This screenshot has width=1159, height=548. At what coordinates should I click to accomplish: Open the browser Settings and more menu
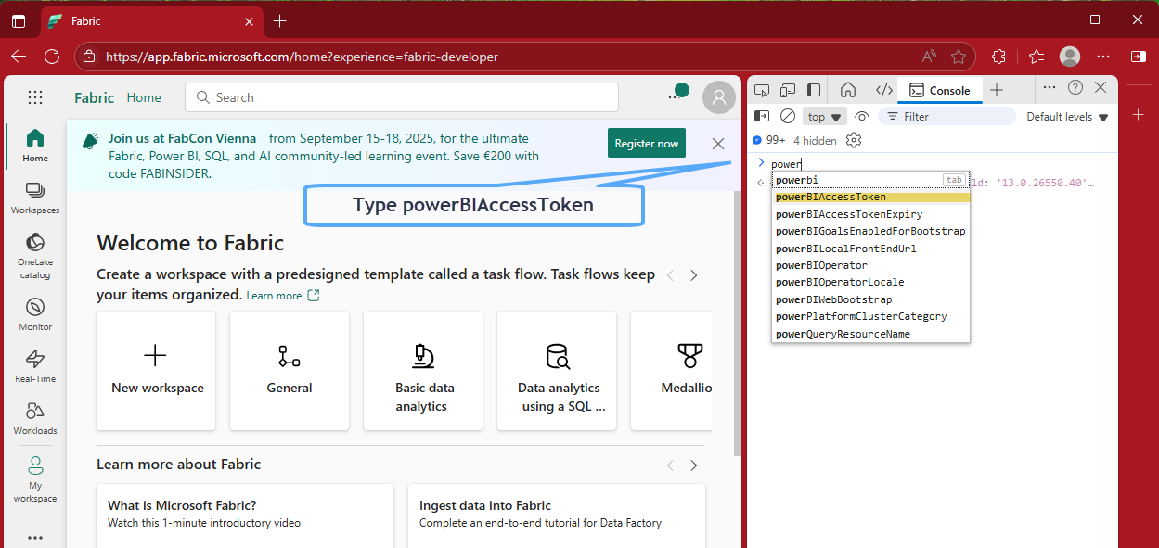pyautogui.click(x=1104, y=57)
